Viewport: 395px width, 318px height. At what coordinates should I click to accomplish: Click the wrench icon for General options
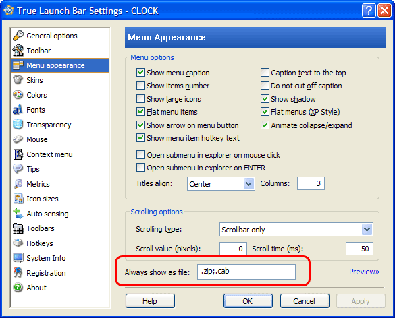[x=18, y=36]
